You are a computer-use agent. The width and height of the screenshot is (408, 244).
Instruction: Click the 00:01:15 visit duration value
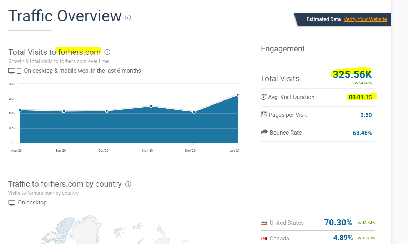pos(361,97)
